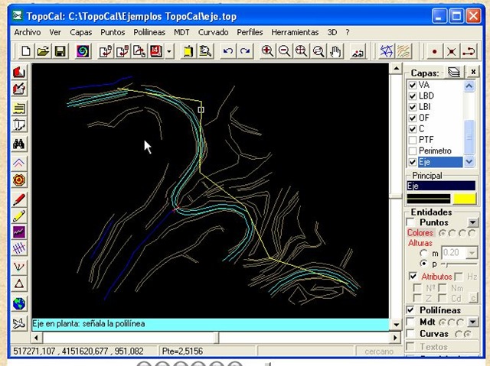The image size is (490, 366).
Task: Redo the last action
Action: click(x=245, y=51)
